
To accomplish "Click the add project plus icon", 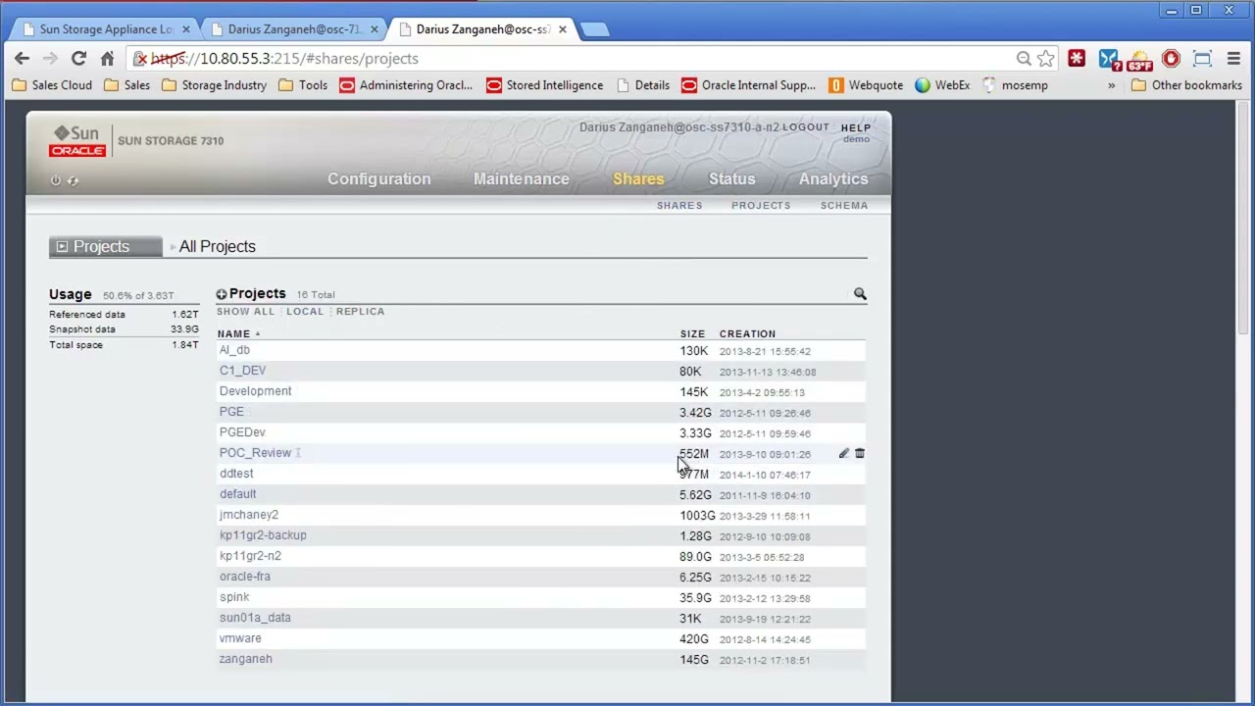I will pos(222,294).
